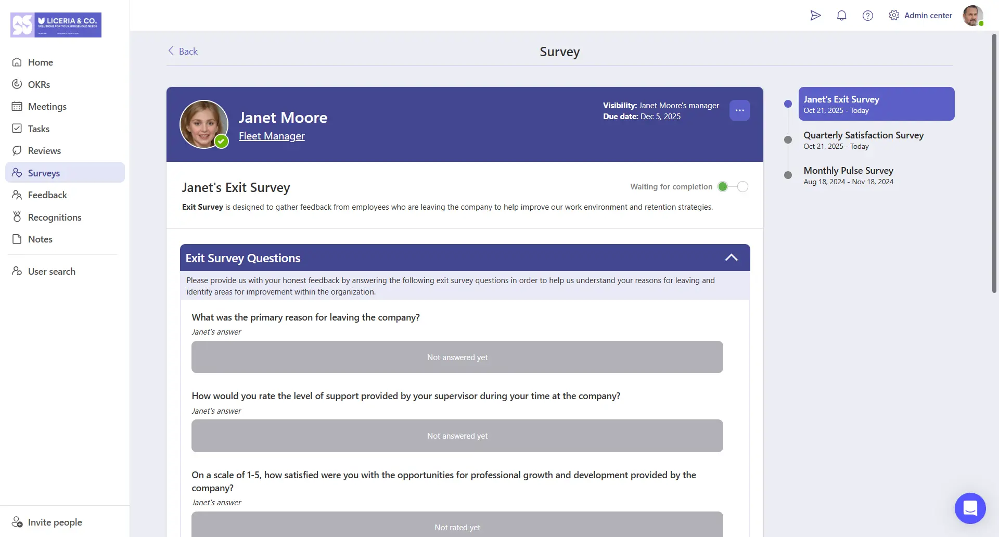Open Janet's Fleet Manager profile link
999x537 pixels.
(272, 136)
